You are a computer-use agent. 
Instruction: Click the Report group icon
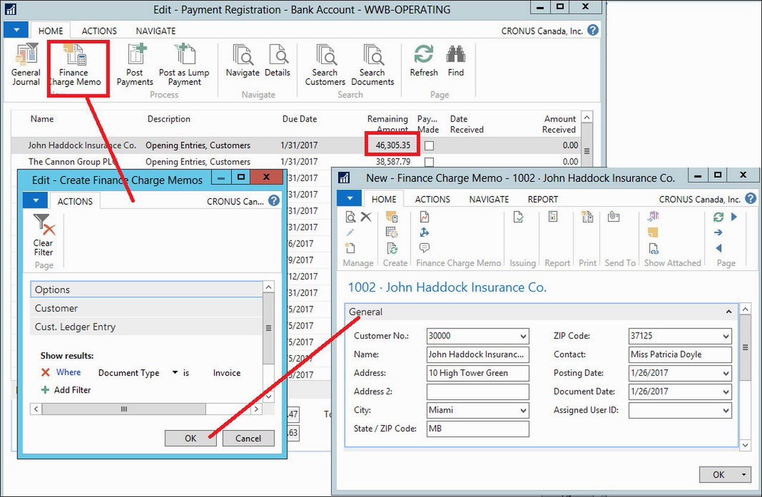click(x=553, y=217)
